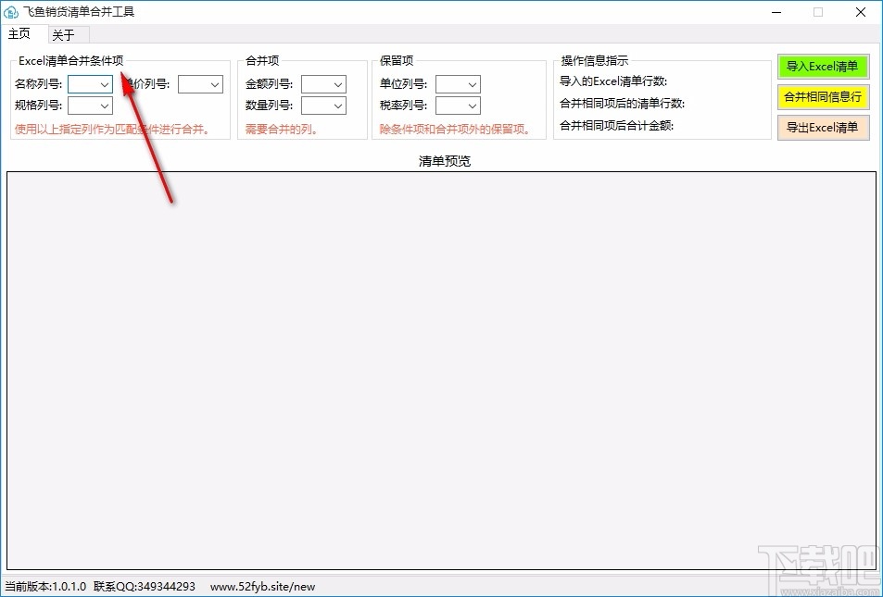Image resolution: width=883 pixels, height=597 pixels.
Task: Click inside the 名称列号 combo box field
Action: pyautogui.click(x=86, y=83)
